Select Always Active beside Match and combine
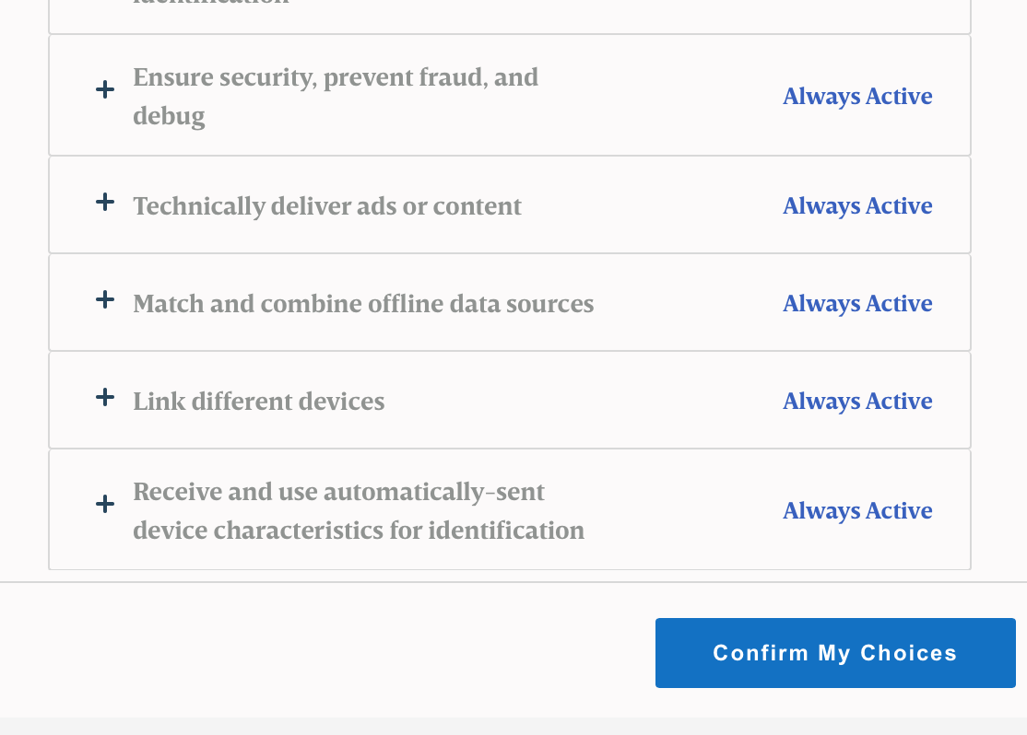 857,303
